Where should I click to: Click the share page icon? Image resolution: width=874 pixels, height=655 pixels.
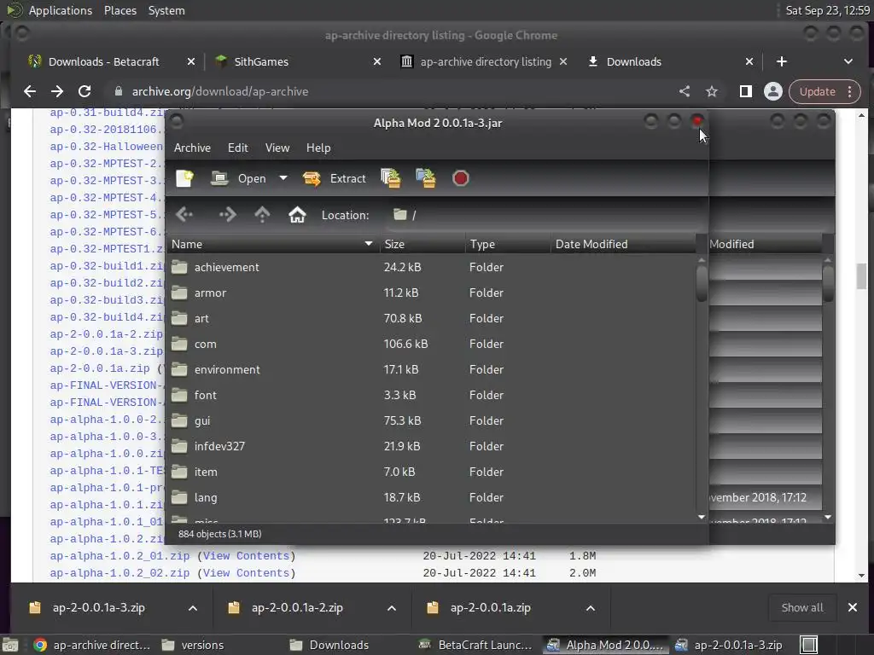tap(685, 91)
